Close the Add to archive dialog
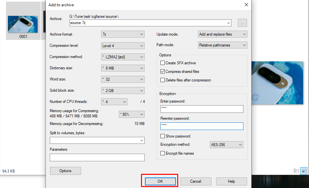 pyautogui.click(x=246, y=5)
